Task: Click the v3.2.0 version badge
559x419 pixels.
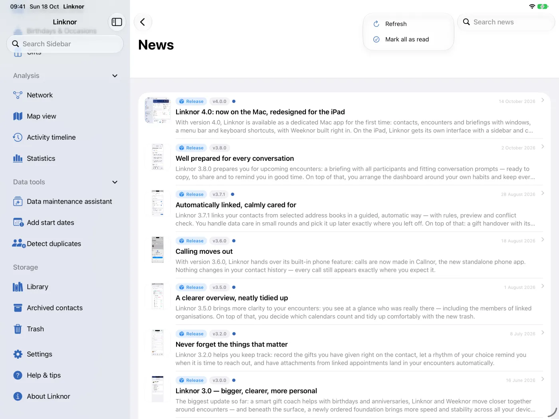Action: click(x=219, y=334)
